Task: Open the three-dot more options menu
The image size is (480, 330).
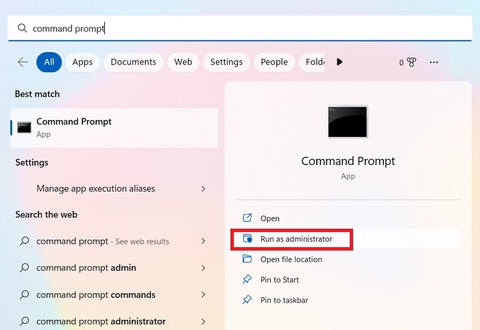Action: pyautogui.click(x=434, y=62)
